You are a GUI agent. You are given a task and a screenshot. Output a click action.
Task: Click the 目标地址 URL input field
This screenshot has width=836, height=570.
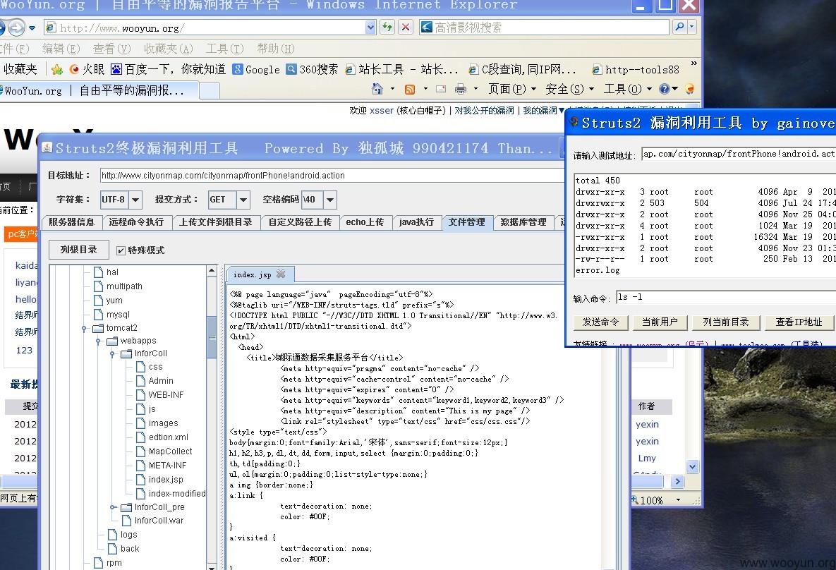tap(332, 176)
